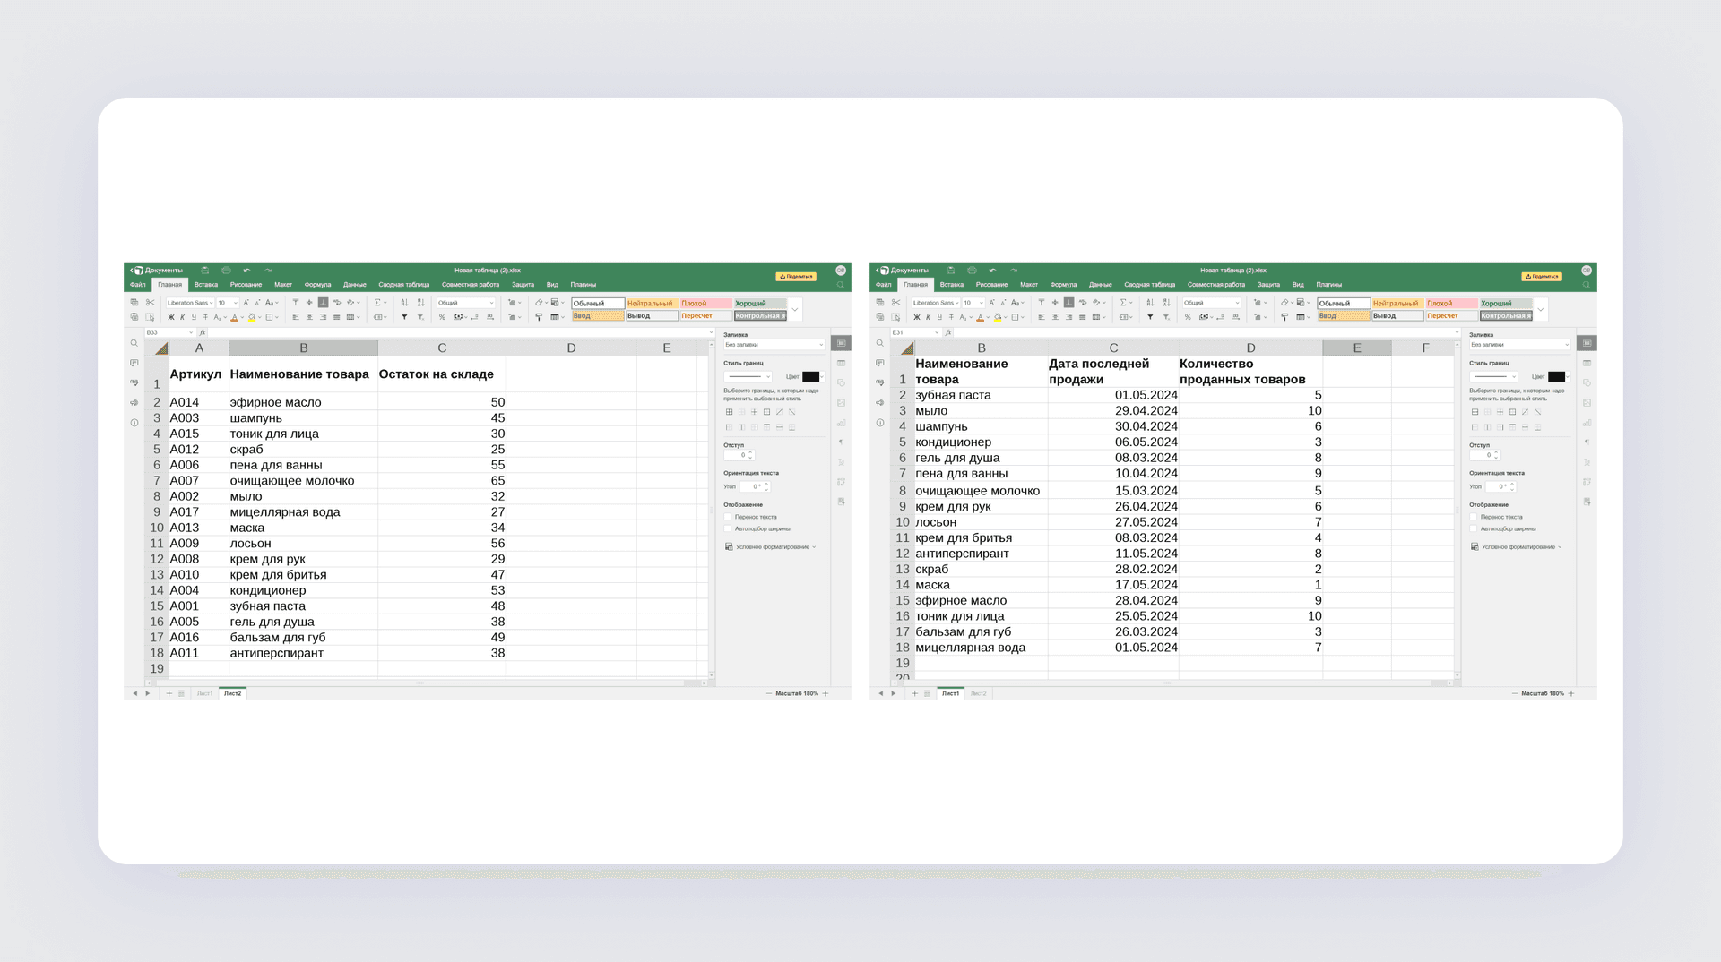This screenshot has height=962, width=1721.
Task: Toggle italic formatting in left window
Action: pos(182,317)
